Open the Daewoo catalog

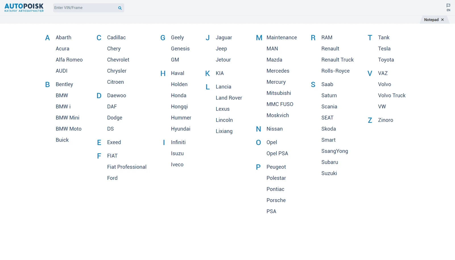pos(117,96)
